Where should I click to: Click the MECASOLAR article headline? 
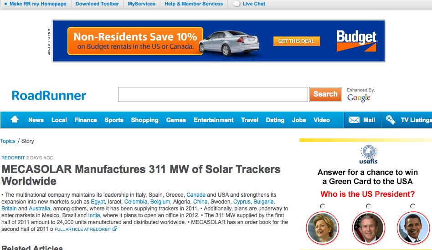point(141,175)
